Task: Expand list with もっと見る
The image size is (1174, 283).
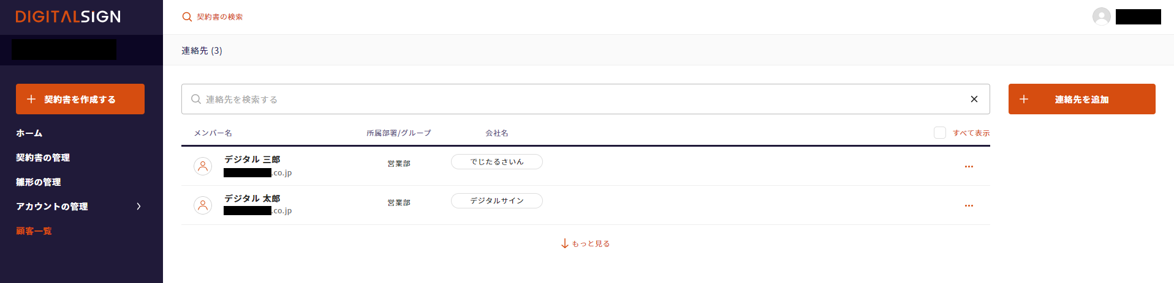Action: coord(585,243)
